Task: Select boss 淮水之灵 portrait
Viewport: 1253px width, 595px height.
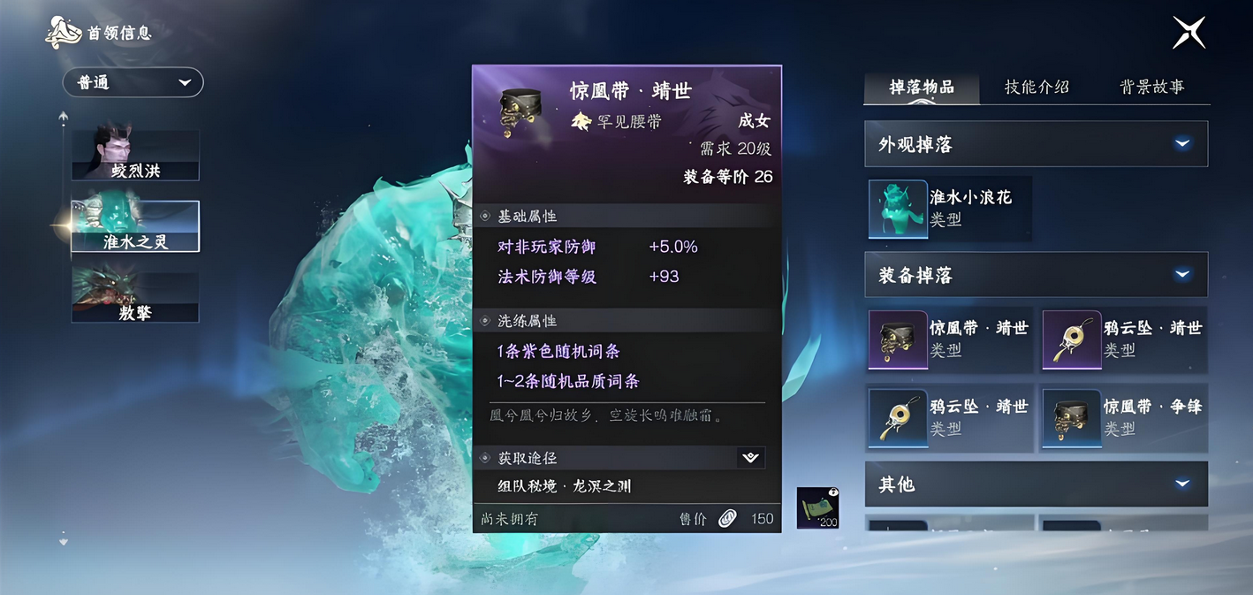Action: point(135,226)
